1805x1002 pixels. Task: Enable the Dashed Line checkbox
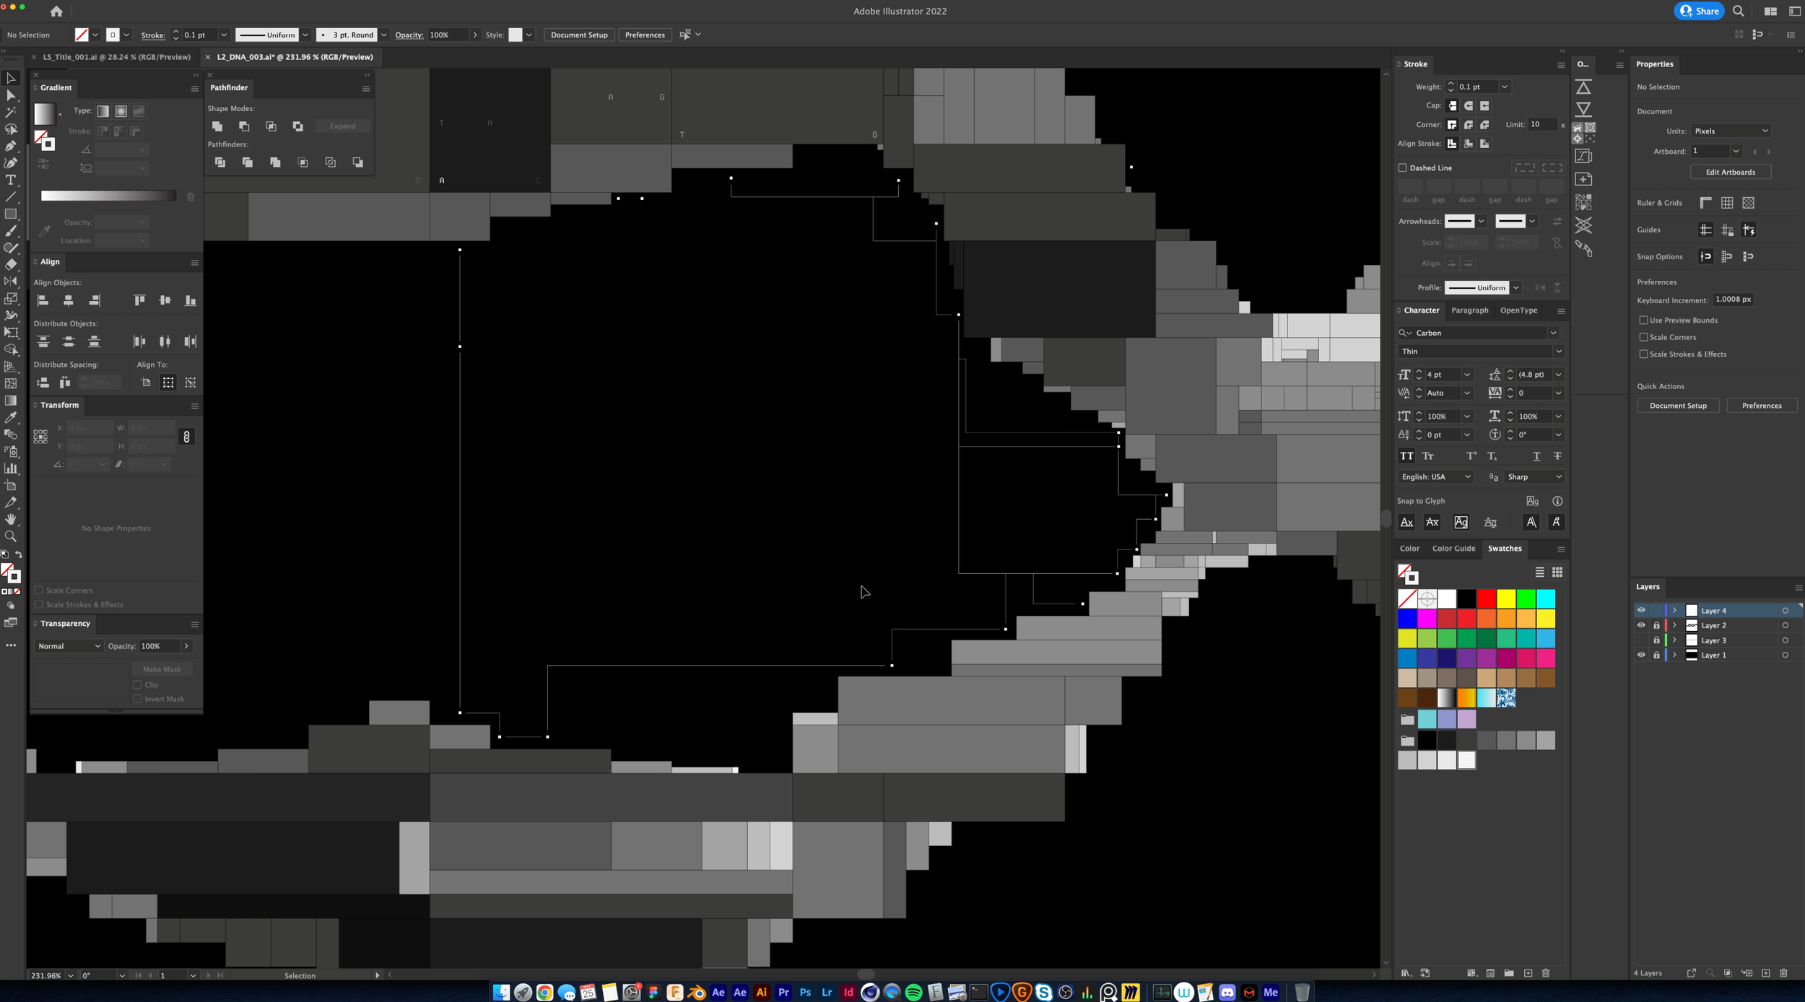point(1403,167)
